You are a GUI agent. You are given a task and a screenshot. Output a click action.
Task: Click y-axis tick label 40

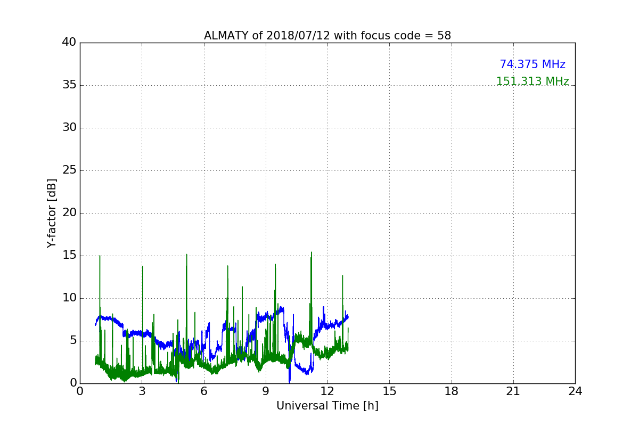pyautogui.click(x=69, y=43)
